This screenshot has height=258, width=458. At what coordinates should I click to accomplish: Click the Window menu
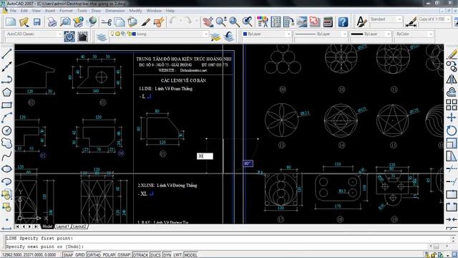tap(154, 11)
